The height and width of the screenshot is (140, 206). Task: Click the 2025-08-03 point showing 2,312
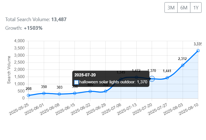[183, 65]
